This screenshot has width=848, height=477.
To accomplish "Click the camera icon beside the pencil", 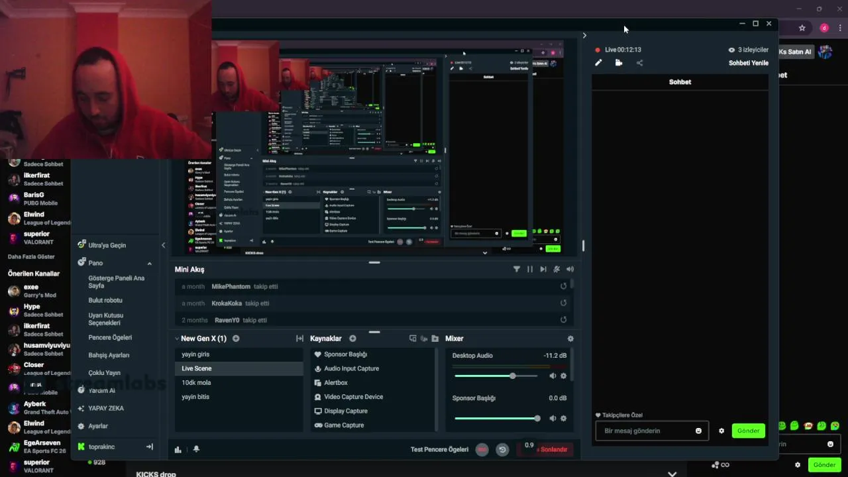I will click(619, 63).
